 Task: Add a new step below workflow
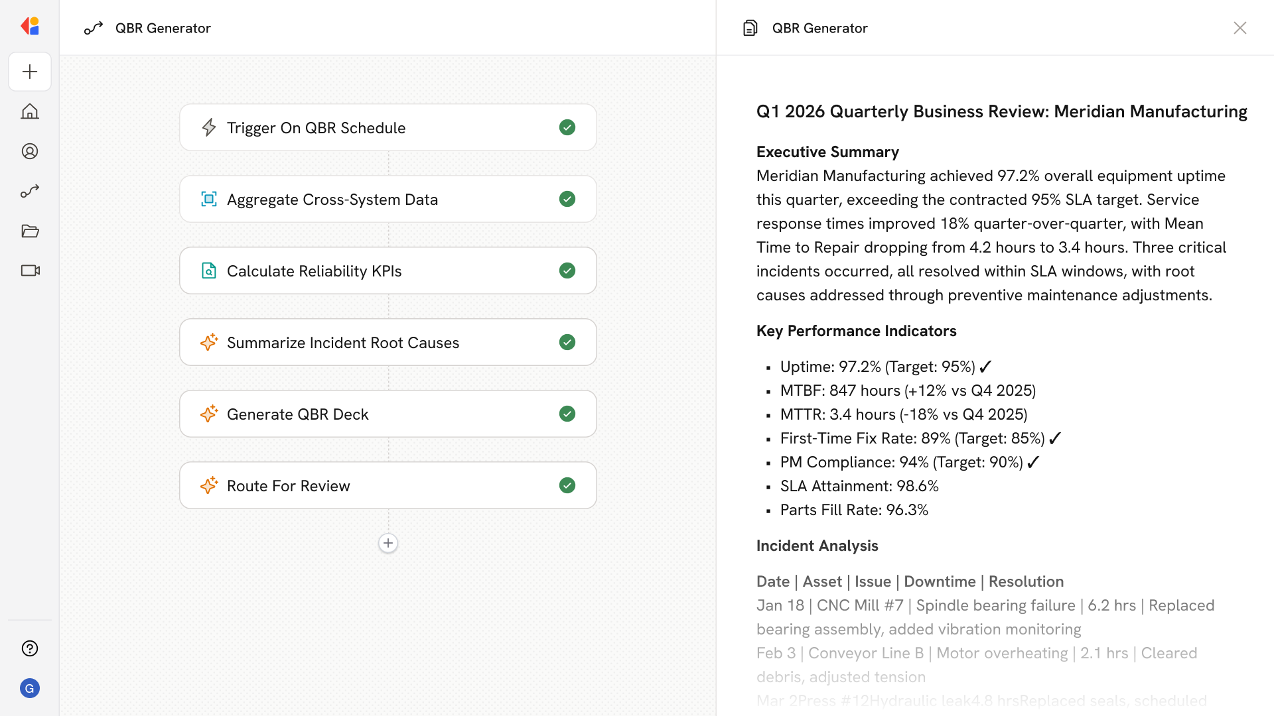coord(388,543)
